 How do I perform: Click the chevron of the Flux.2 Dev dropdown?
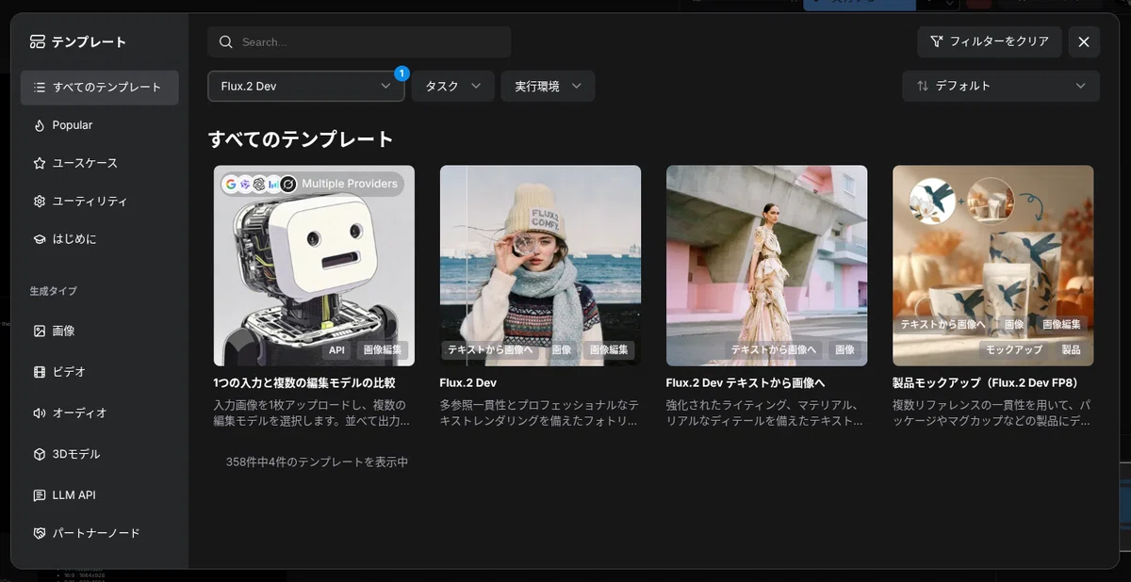coord(385,86)
